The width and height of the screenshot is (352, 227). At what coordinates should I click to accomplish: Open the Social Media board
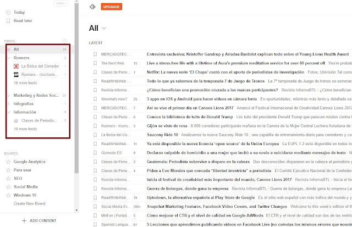[26, 187]
